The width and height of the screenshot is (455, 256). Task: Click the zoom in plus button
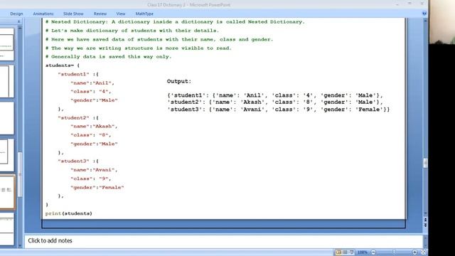pos(415,252)
